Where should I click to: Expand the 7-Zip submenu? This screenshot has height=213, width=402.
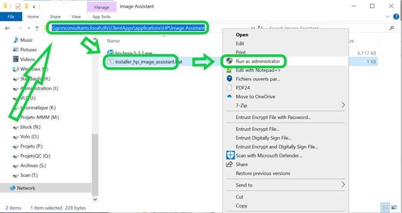pyautogui.click(x=286, y=105)
